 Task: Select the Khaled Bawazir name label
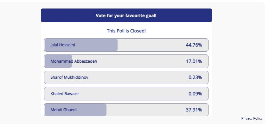point(65,94)
